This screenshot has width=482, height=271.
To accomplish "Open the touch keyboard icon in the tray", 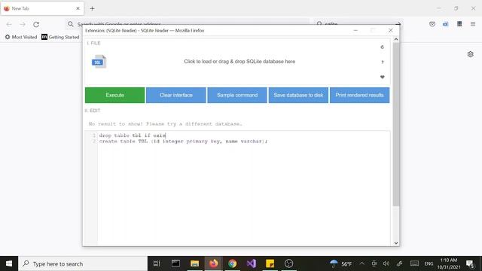I will click(414, 263).
